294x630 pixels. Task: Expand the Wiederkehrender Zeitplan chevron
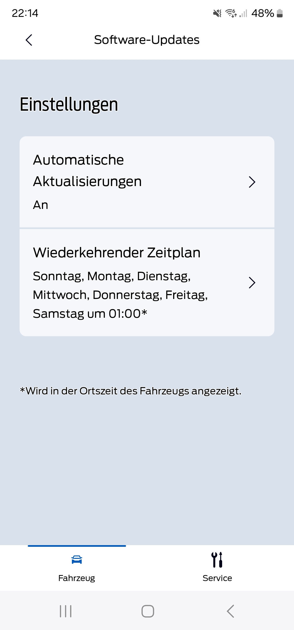(252, 283)
